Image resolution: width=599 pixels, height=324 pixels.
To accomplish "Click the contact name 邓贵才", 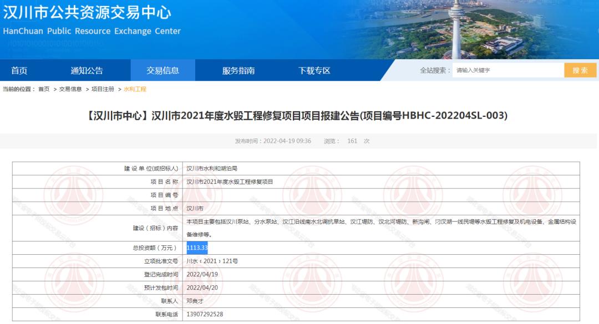I will coord(195,301).
